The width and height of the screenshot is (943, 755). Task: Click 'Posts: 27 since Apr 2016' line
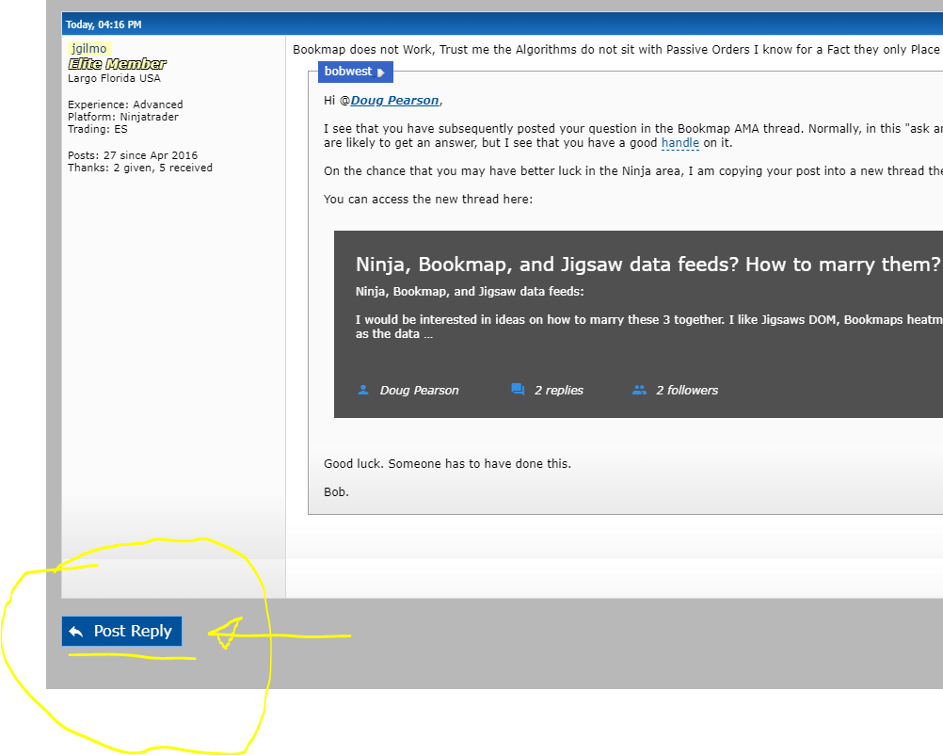133,155
